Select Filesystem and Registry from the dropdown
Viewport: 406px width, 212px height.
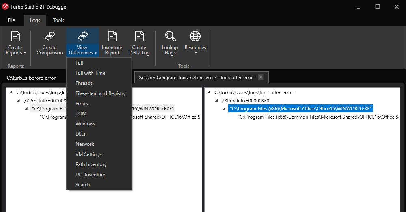coord(100,93)
